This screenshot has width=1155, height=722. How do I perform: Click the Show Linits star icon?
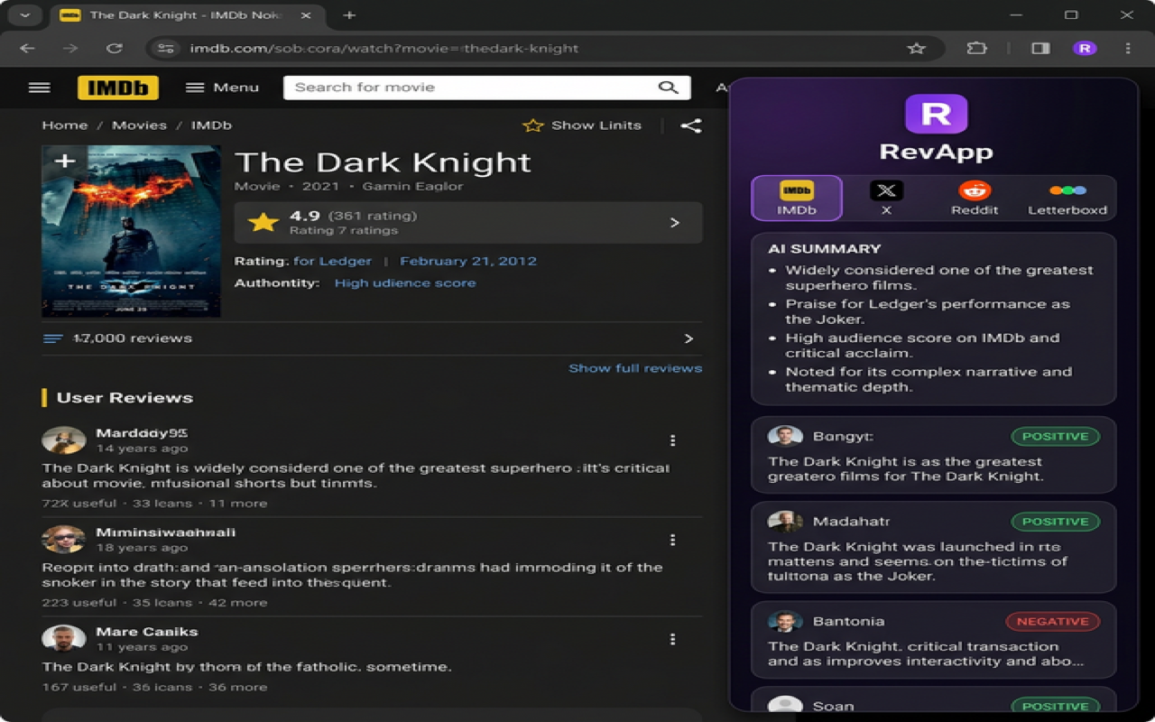533,125
